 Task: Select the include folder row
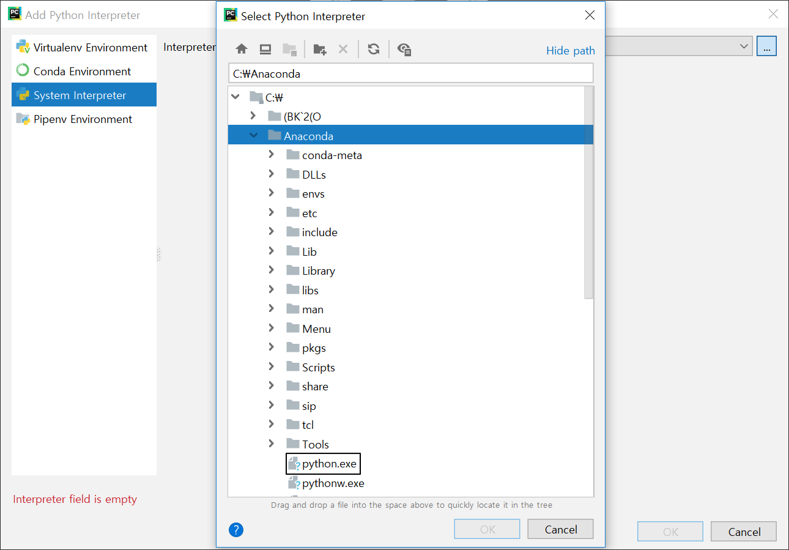point(406,232)
